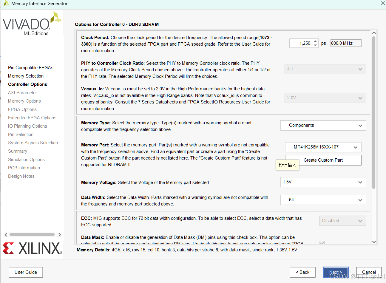This screenshot has height=283, width=386.
Task: Click the vertical scrollbar thumb in options panel
Action: pos(374,112)
